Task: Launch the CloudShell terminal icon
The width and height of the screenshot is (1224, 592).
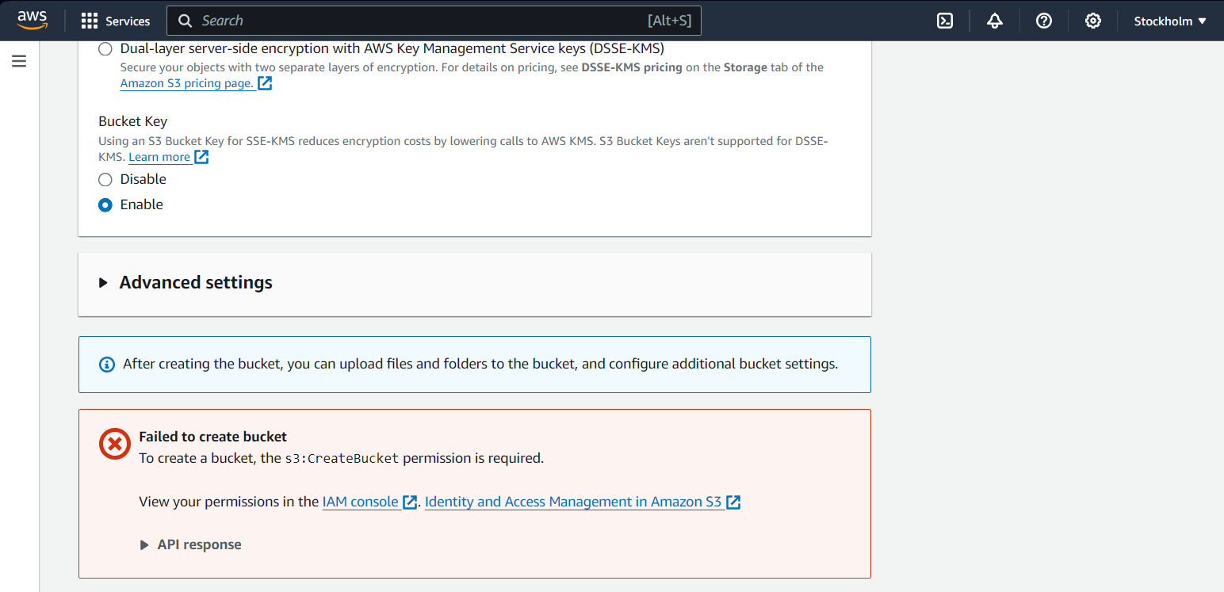Action: 945,21
